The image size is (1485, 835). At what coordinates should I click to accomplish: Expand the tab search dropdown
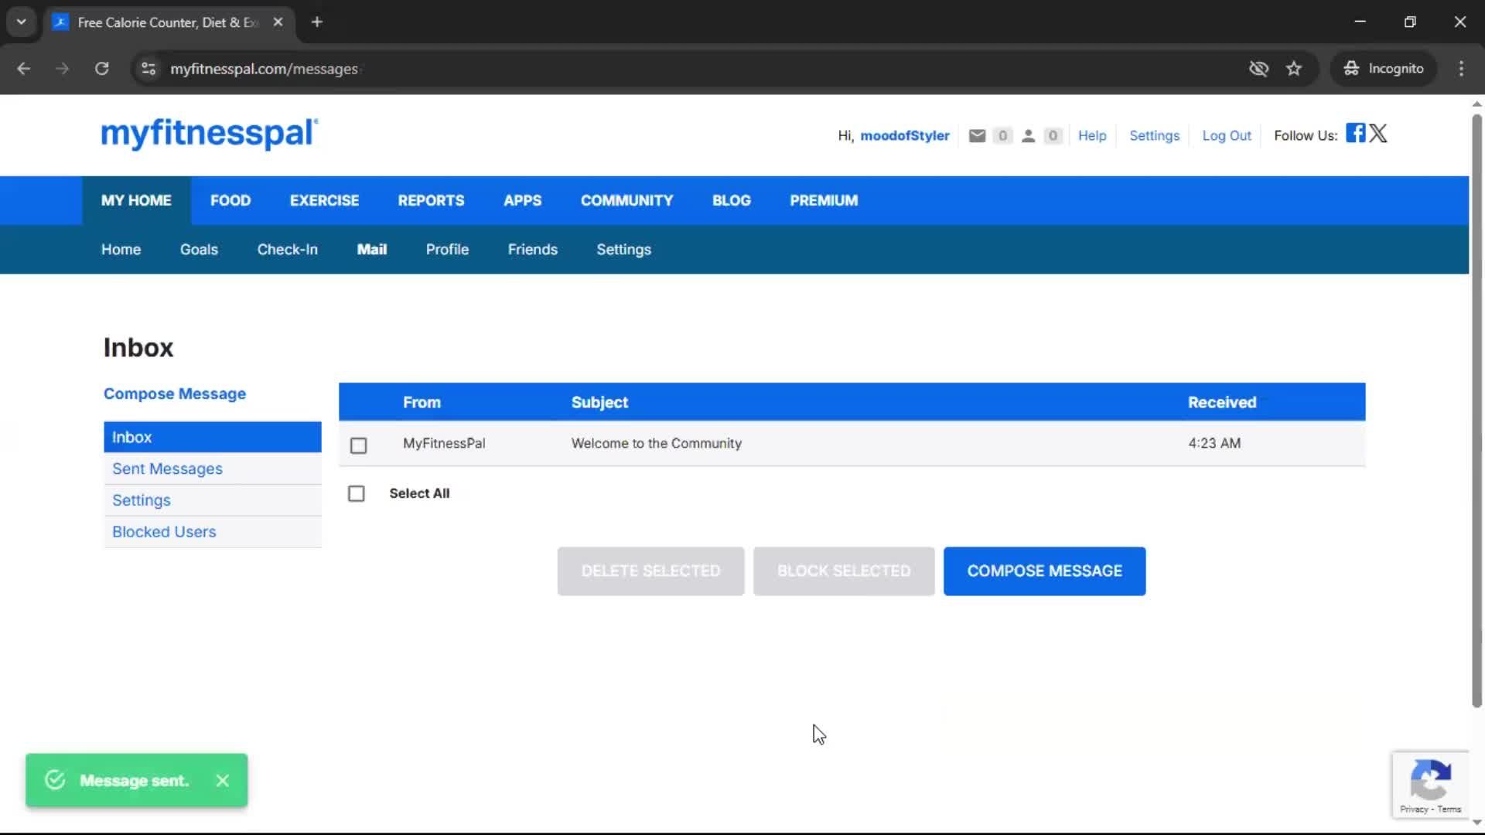click(x=22, y=22)
